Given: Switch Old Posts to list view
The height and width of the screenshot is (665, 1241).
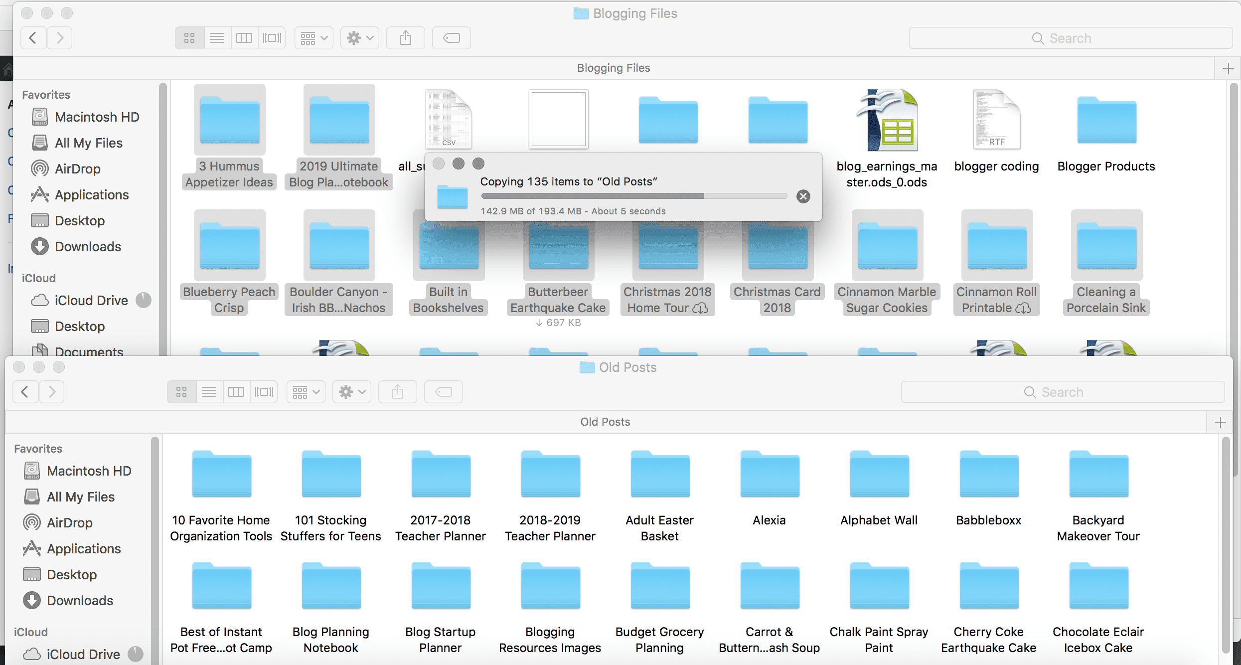Looking at the screenshot, I should 209,392.
